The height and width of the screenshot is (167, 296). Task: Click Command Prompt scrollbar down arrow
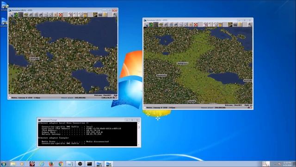[x=139, y=145]
